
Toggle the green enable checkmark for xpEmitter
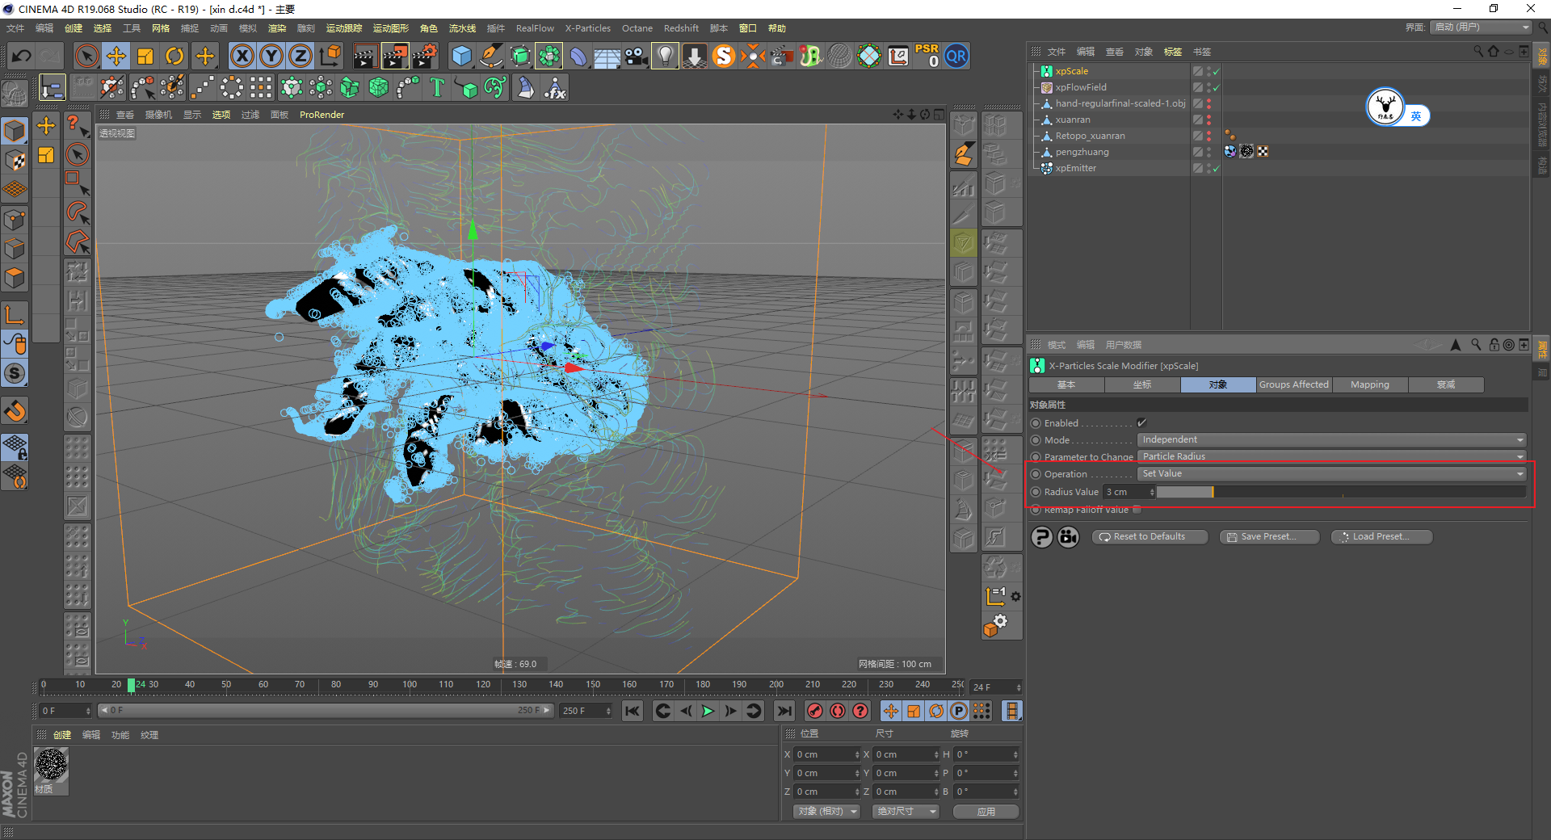(1216, 168)
